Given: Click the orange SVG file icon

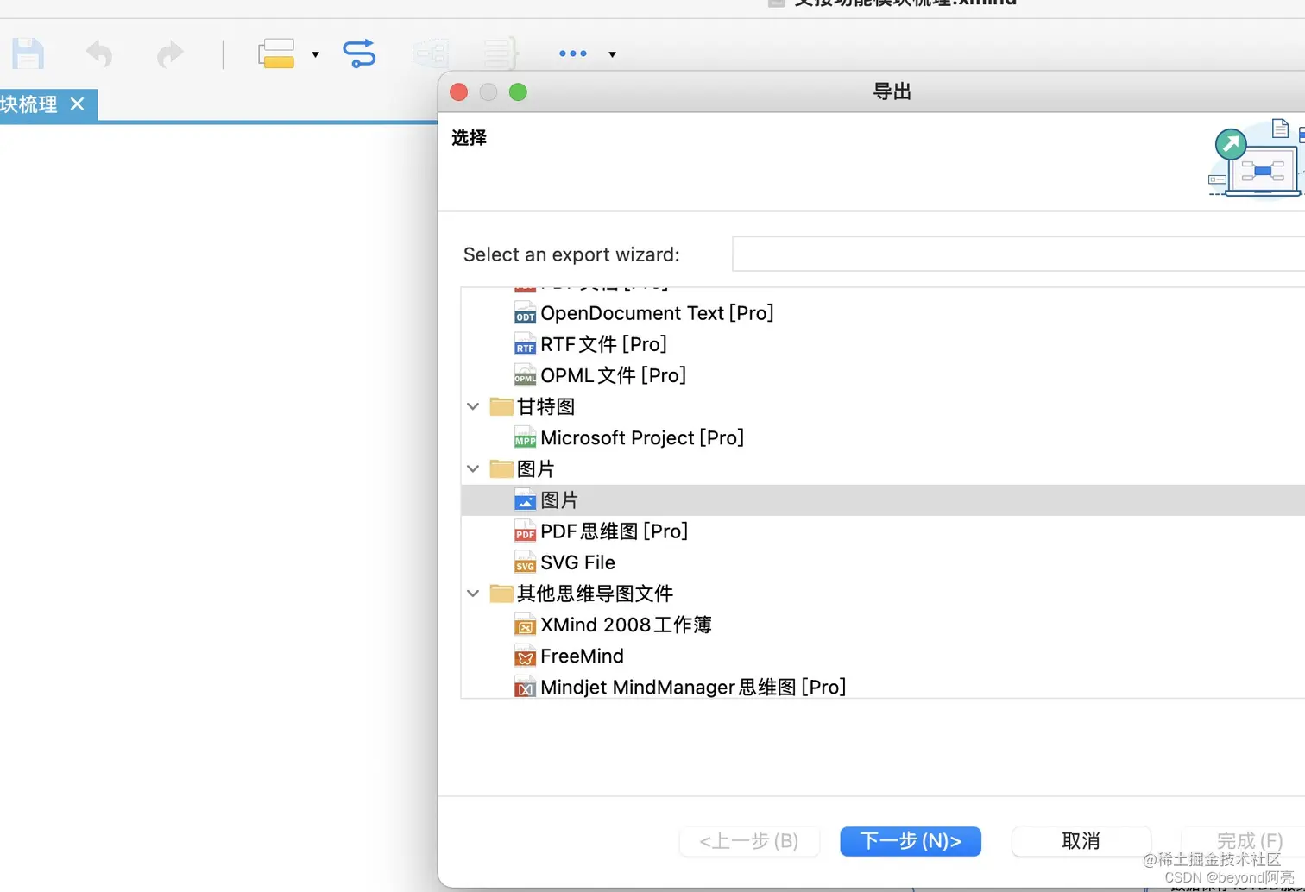Looking at the screenshot, I should 525,562.
